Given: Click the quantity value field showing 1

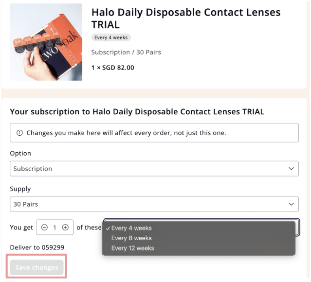Looking at the screenshot, I should pos(55,228).
